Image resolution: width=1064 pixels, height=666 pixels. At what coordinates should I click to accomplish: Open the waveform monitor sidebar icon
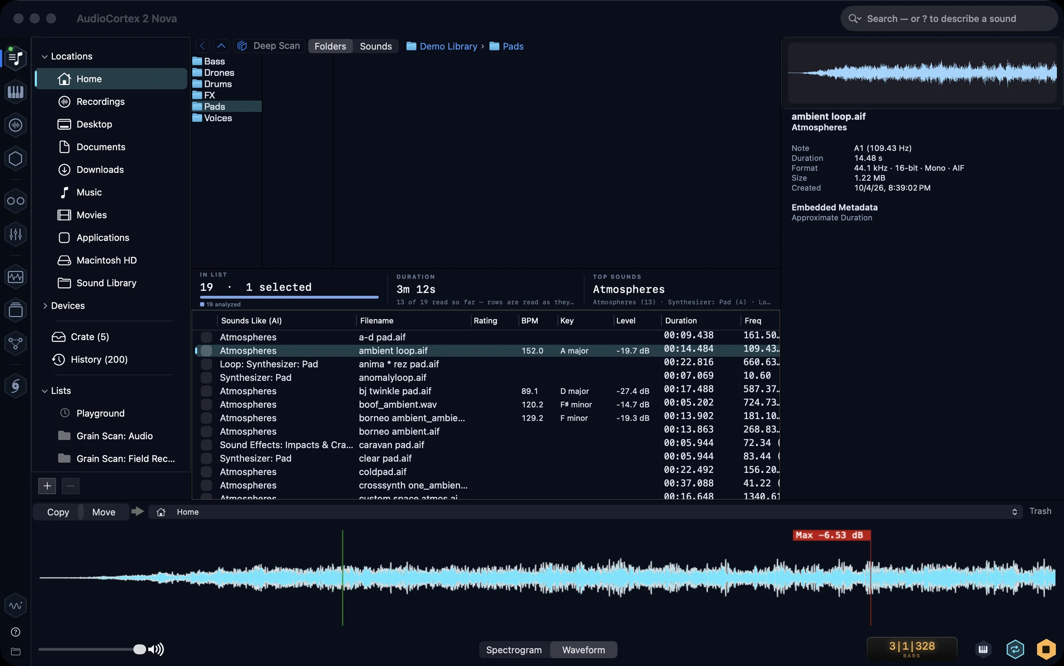pos(16,277)
